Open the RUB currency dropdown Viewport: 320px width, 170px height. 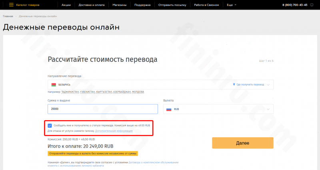tap(218, 109)
